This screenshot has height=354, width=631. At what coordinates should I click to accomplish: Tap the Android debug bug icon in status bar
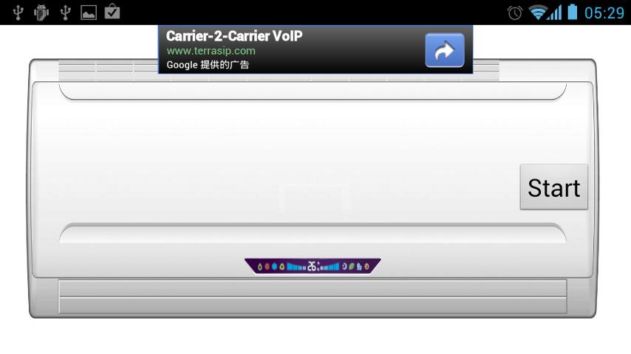coord(41,13)
